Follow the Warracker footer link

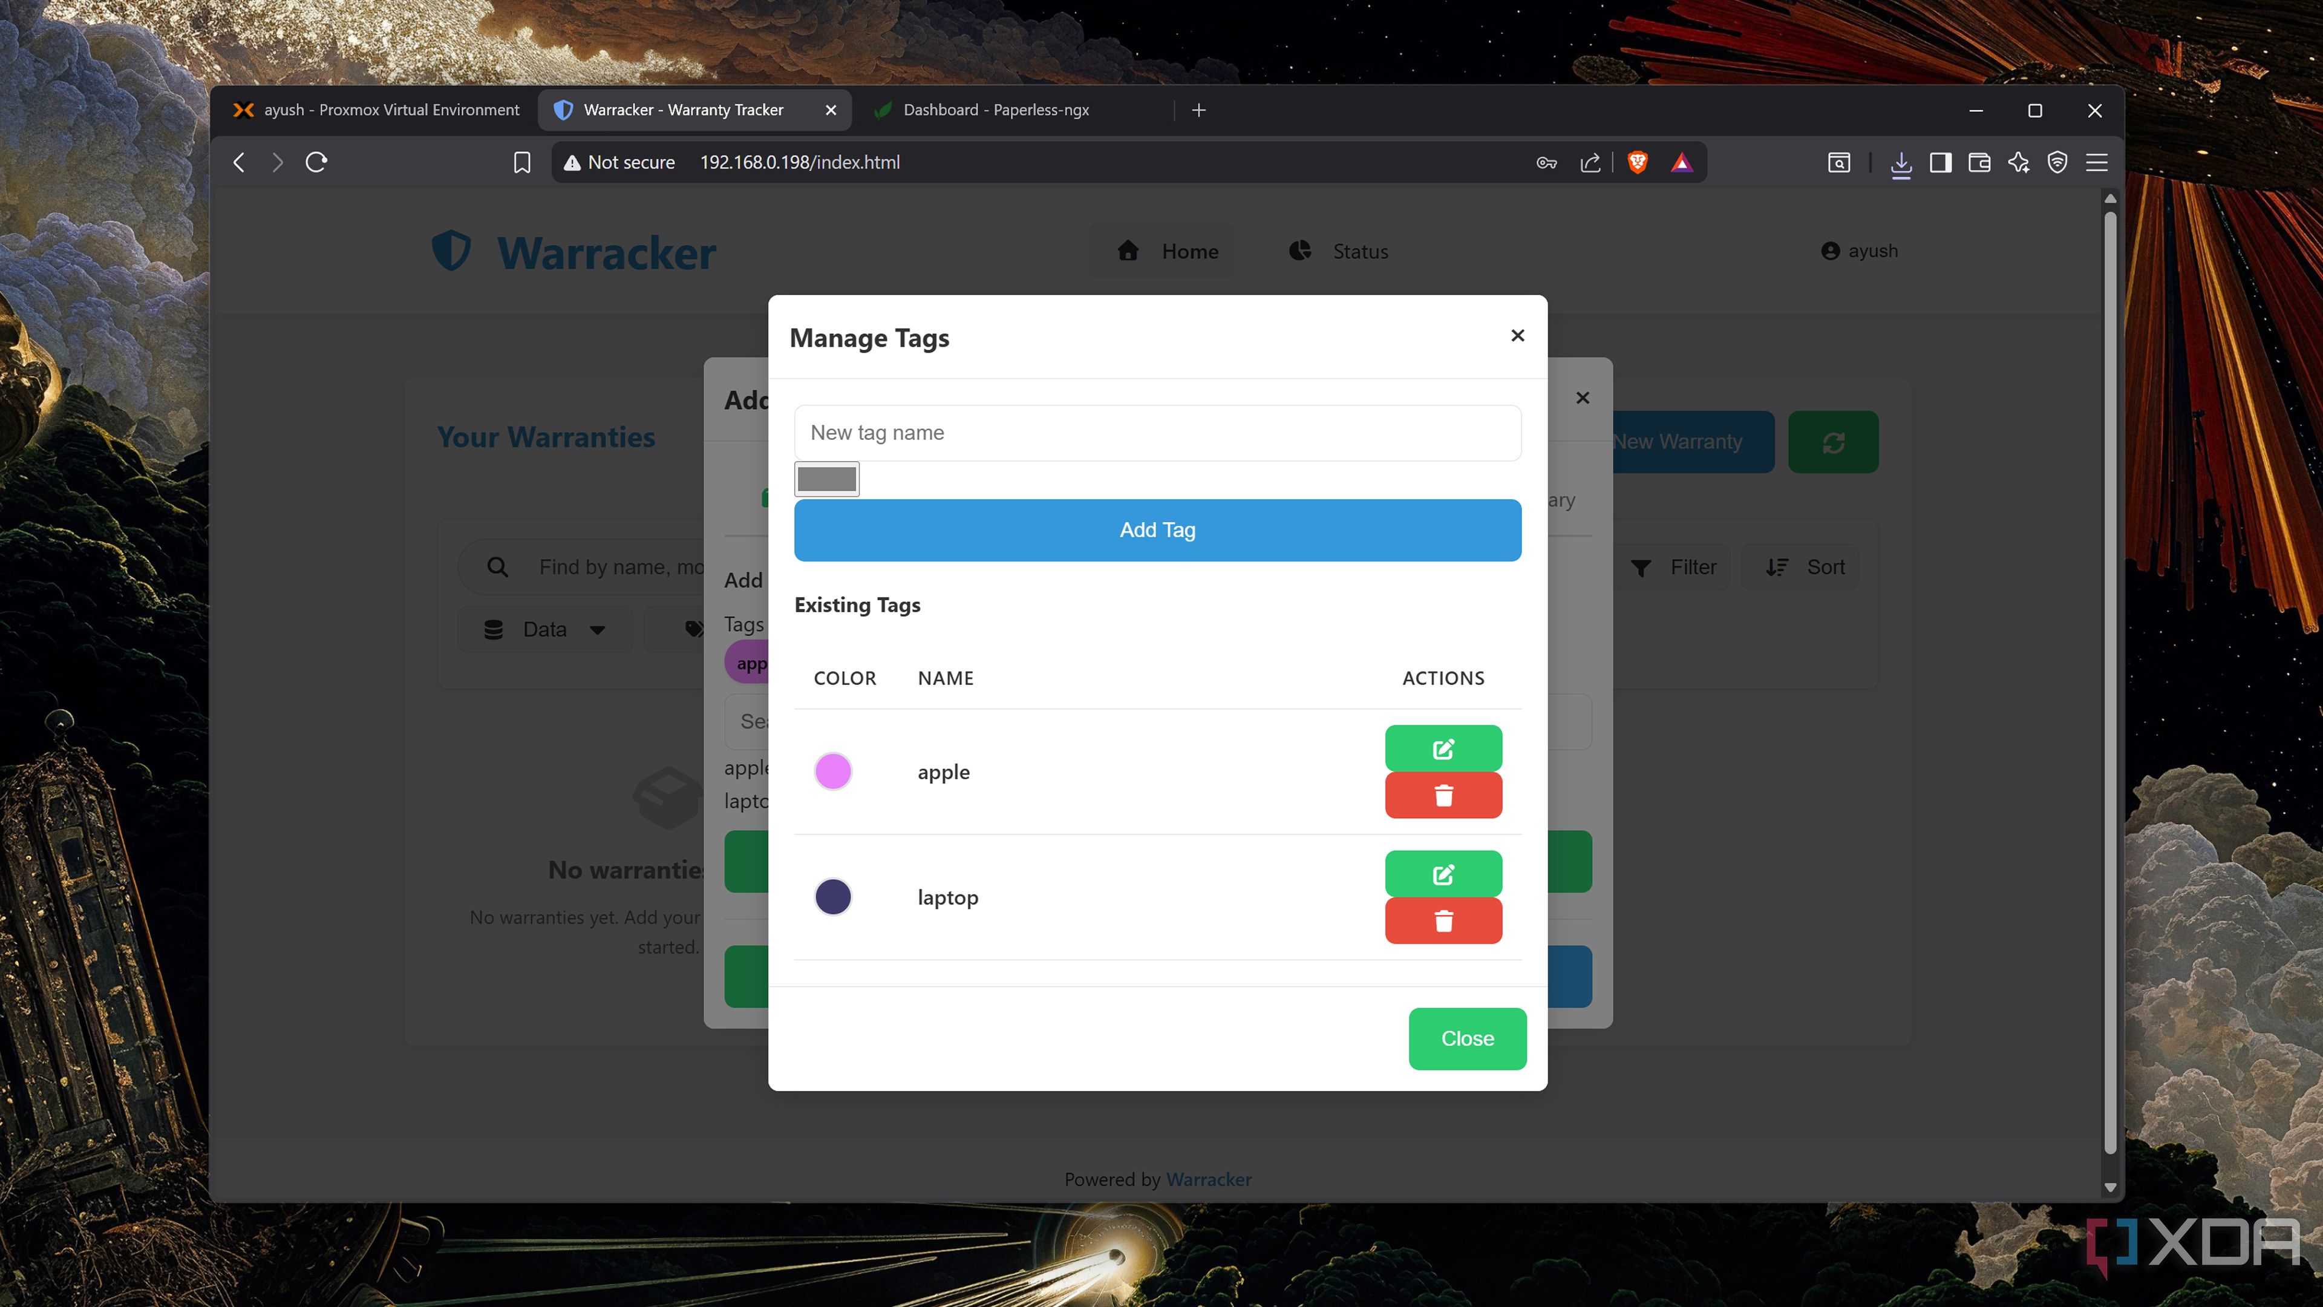pos(1209,1179)
